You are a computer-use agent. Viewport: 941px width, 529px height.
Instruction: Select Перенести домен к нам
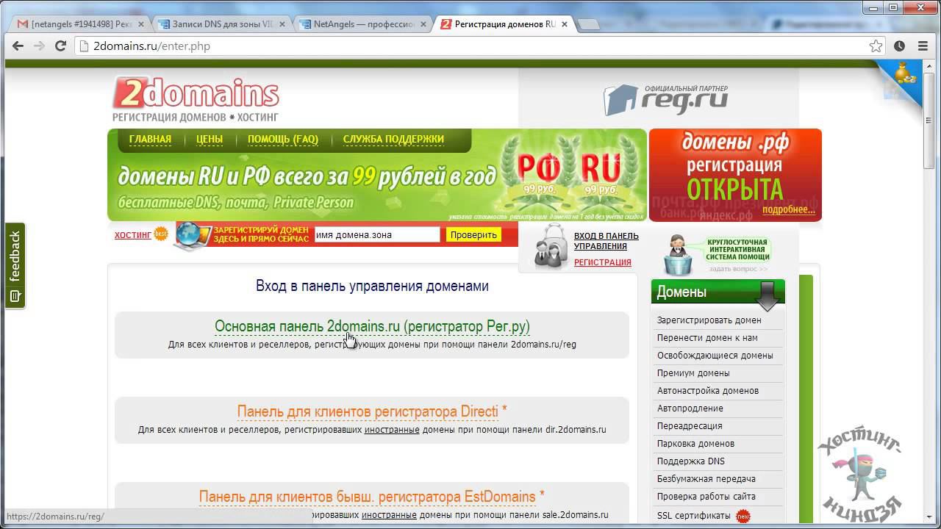coord(707,338)
